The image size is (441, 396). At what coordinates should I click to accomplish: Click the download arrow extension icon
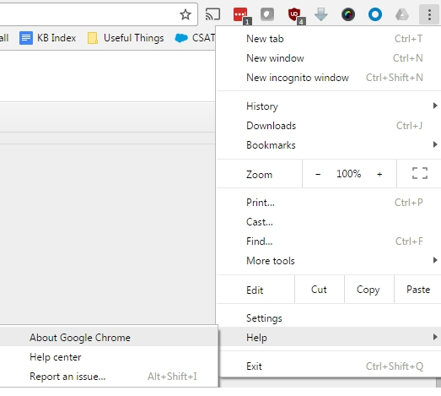(x=321, y=14)
